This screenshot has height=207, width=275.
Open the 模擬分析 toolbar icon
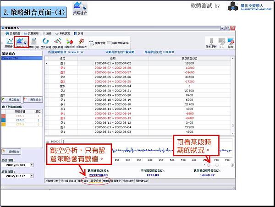[70, 43]
